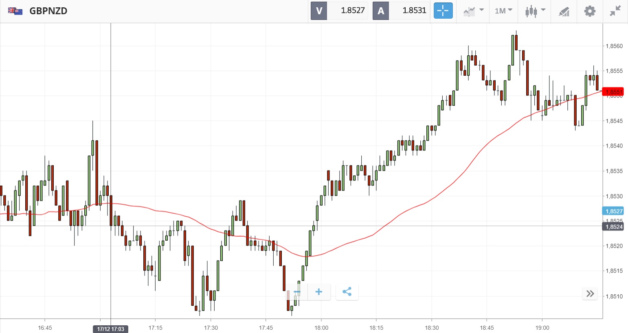Click the red 1.8551 price label
Screen dimensions: 628x333
click(x=613, y=92)
